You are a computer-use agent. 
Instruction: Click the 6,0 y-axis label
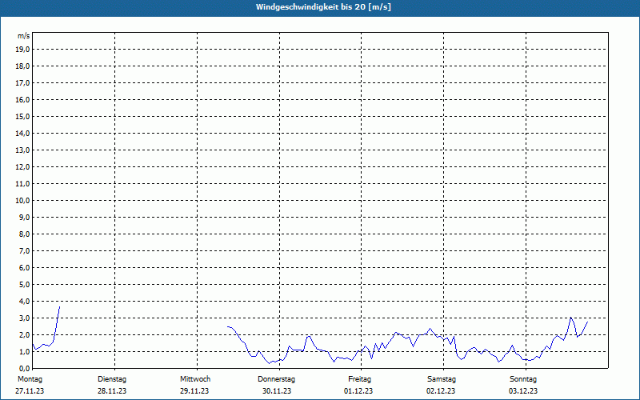26,268
